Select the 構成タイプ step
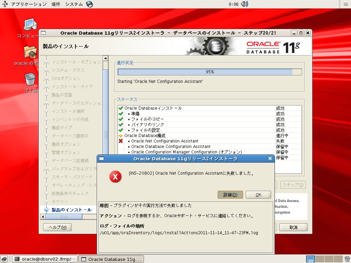Viewport: 351px width, 263px height. pyautogui.click(x=62, y=128)
